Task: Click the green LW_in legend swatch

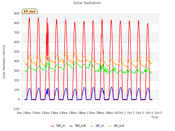Action: [x=92, y=126]
